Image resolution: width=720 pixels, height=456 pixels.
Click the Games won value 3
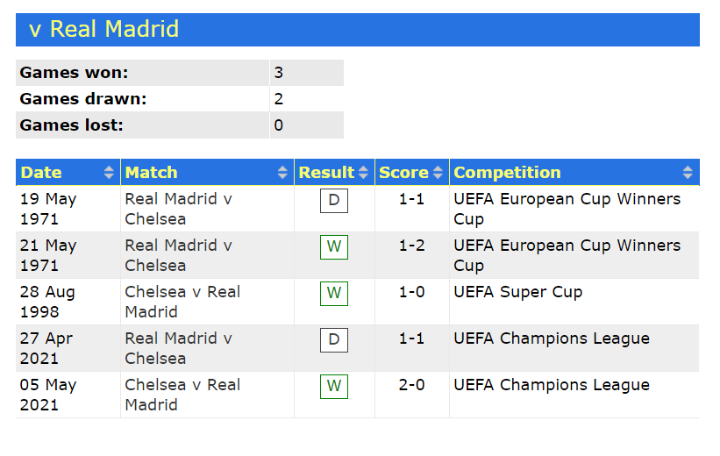[279, 73]
